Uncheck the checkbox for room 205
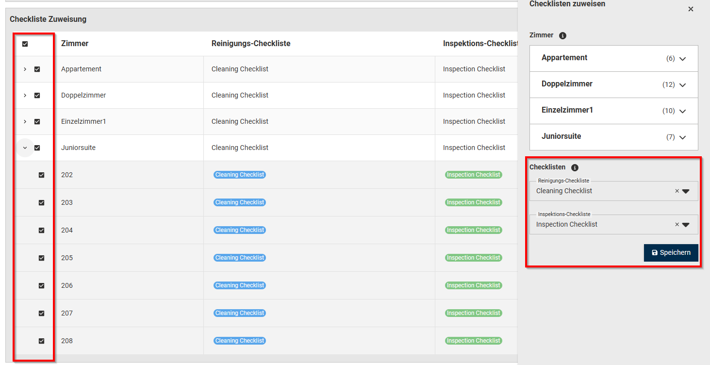The image size is (710, 365). [x=41, y=258]
